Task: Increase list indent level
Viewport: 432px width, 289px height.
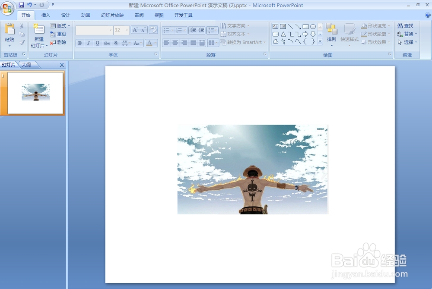Action: point(202,30)
